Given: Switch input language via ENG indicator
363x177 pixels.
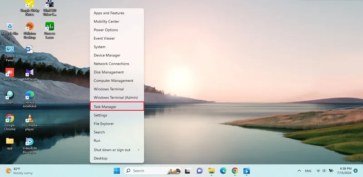Looking at the screenshot, I should point(308,171).
